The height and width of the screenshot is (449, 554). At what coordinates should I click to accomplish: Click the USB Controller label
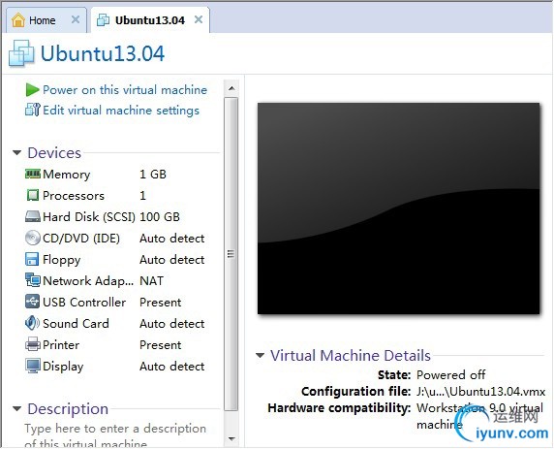coord(84,303)
